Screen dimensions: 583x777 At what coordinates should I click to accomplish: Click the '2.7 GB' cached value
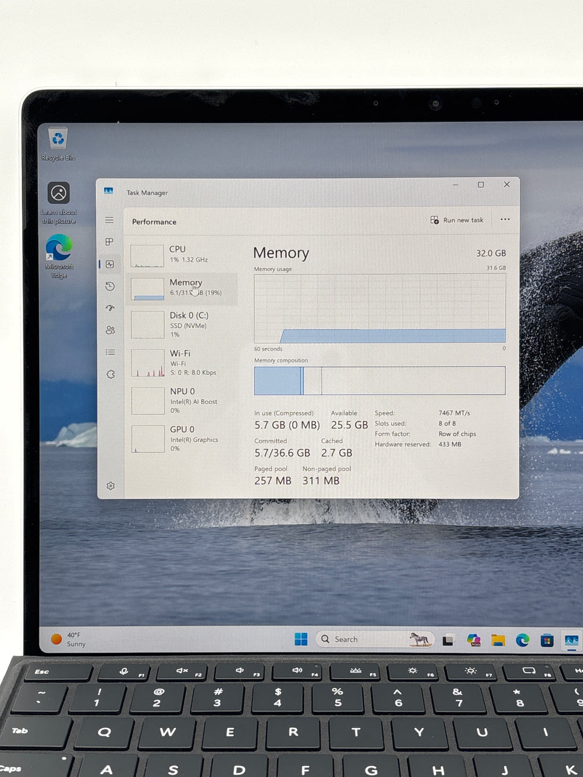[x=336, y=453]
